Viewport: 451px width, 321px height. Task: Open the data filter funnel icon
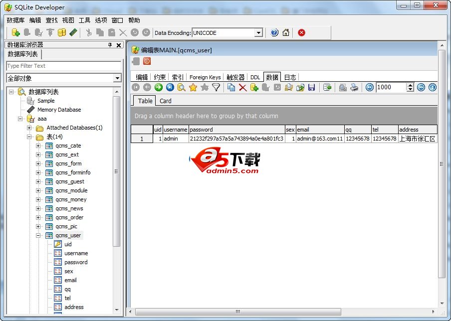216,87
